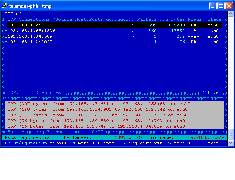The width and height of the screenshot is (235, 180).
Task: Select the 192.168.1.2:2049 connection row
Action: pos(115,42)
